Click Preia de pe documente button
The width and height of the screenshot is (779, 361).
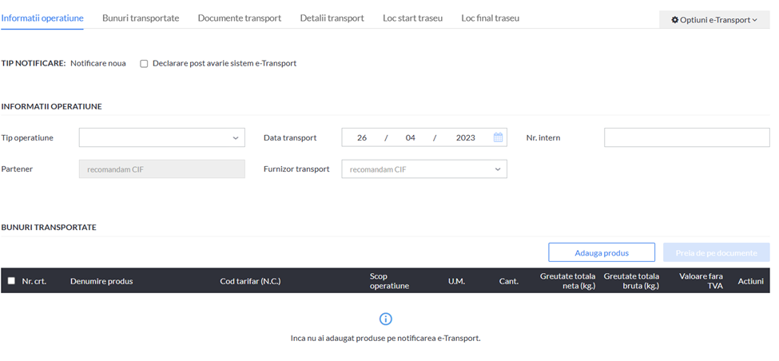pyautogui.click(x=717, y=252)
